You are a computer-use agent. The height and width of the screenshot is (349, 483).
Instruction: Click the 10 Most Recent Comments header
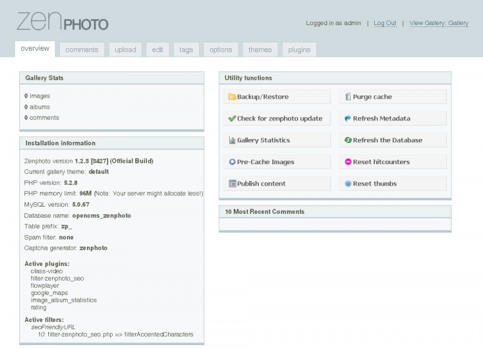(x=335, y=212)
